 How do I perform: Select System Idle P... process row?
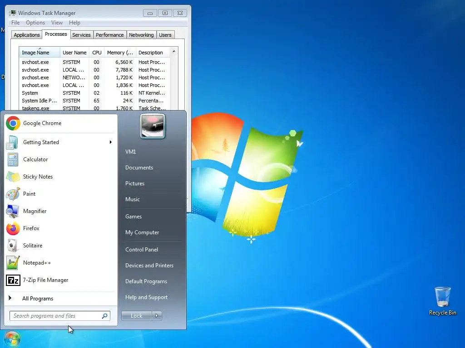click(x=94, y=101)
